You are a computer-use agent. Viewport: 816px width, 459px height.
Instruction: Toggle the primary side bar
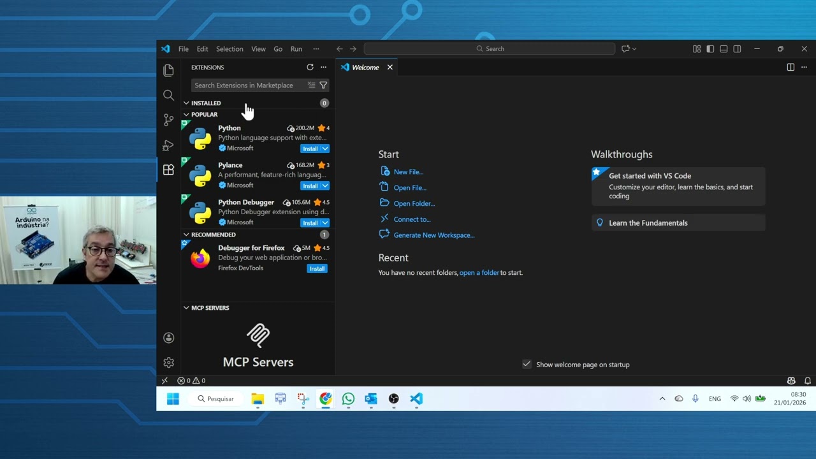coord(710,48)
